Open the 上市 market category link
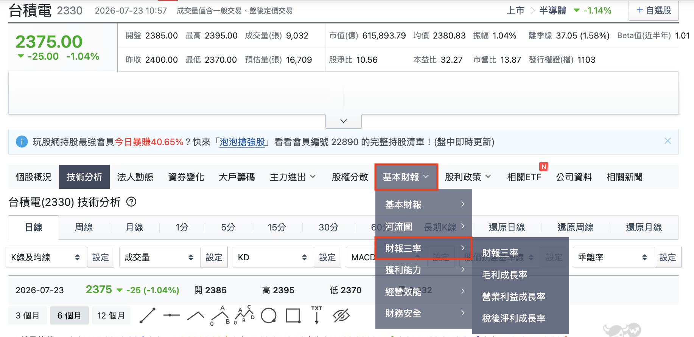Viewport: 694px width, 337px height. (515, 11)
